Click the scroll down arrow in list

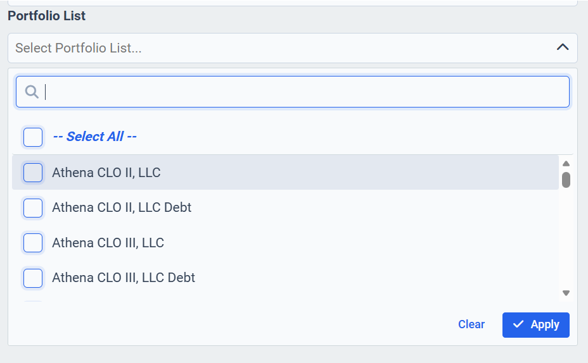tap(566, 293)
